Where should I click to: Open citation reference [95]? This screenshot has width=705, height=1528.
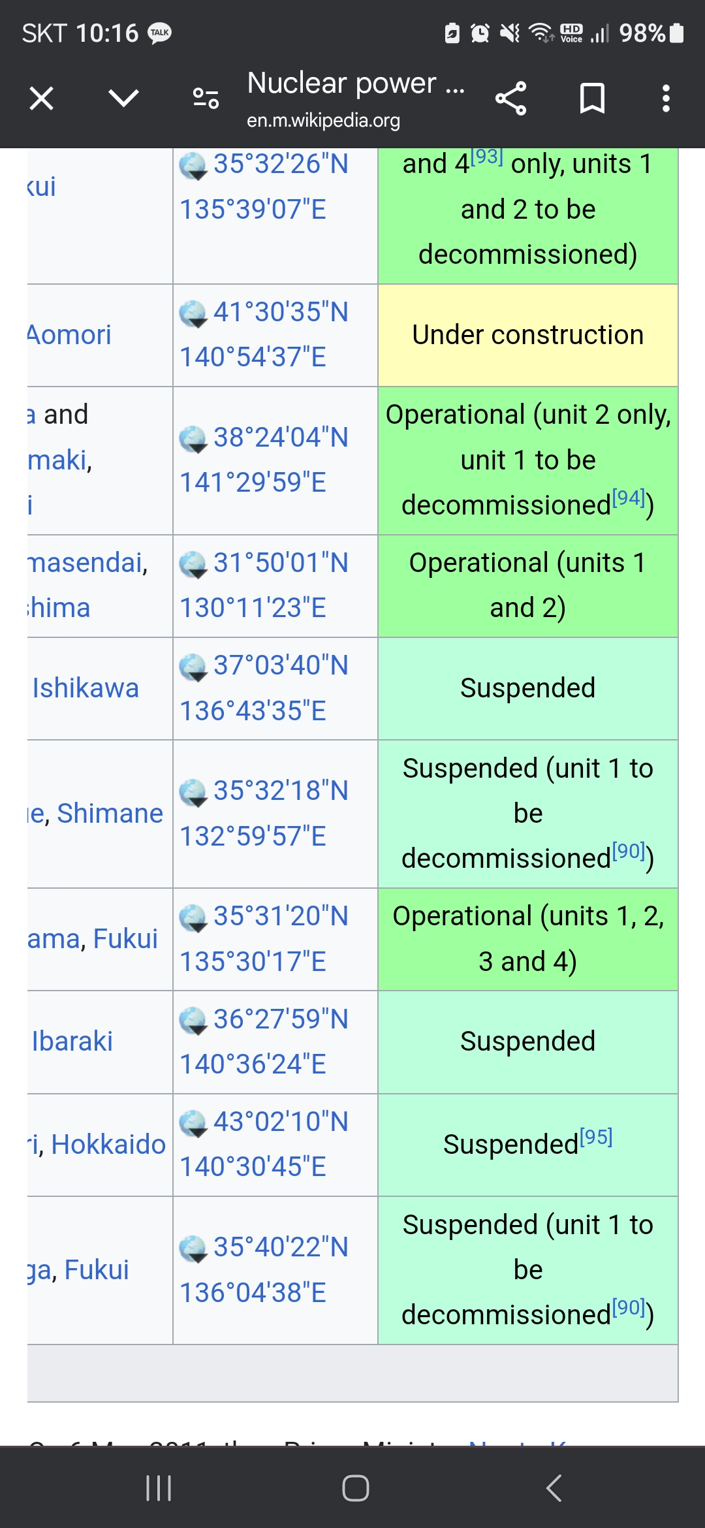(596, 1138)
